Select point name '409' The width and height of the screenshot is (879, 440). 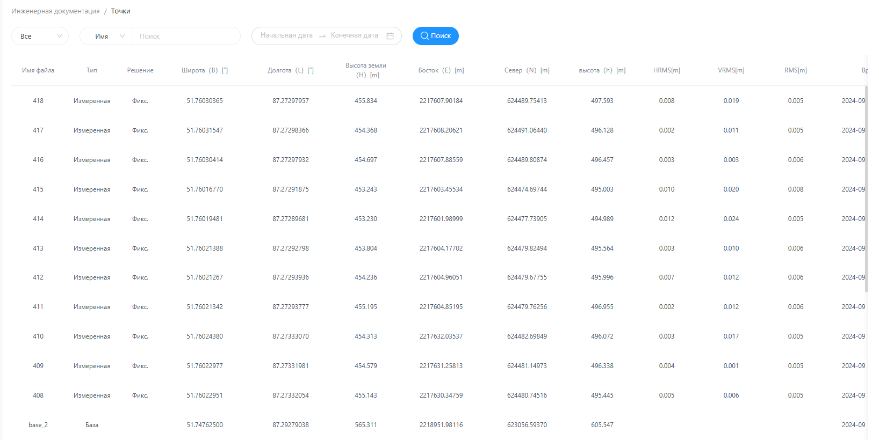(38, 366)
